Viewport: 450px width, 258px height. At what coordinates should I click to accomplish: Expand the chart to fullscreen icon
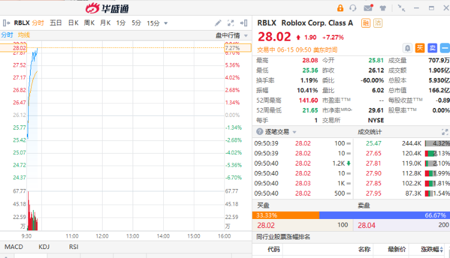click(231, 23)
